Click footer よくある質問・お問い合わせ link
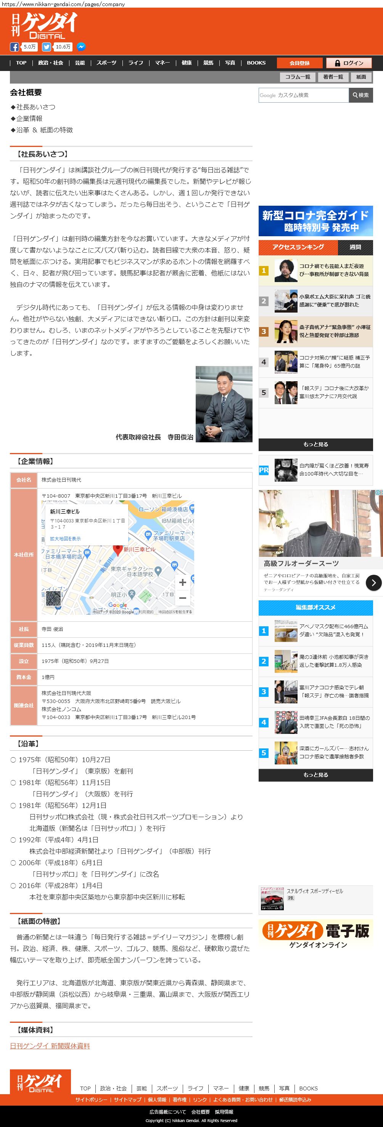The image size is (383, 1127). [x=243, y=1100]
